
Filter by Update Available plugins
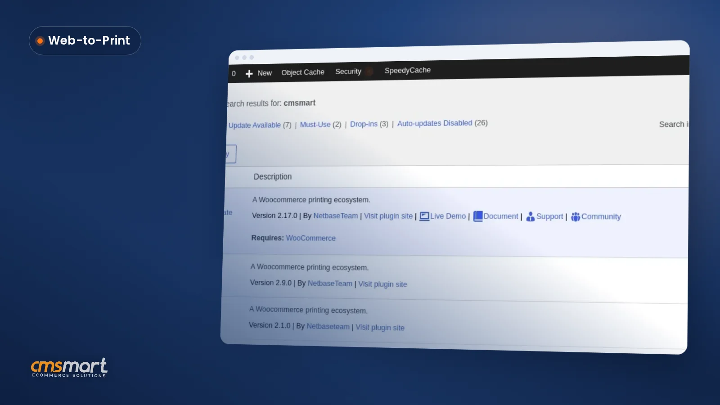tap(255, 125)
